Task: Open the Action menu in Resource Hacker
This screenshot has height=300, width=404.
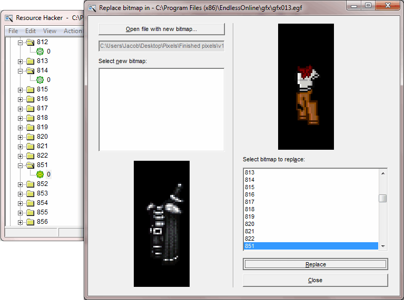Action: click(73, 31)
